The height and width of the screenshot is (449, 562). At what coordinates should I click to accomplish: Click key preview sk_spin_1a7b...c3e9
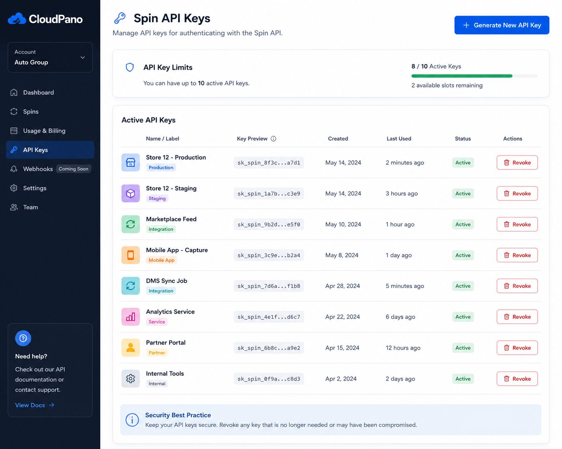tap(269, 193)
